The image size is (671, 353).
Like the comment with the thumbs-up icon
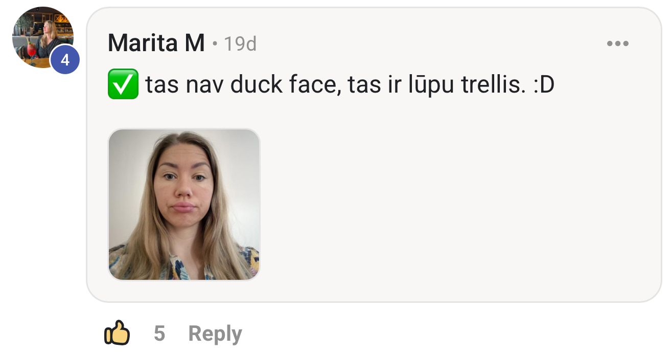click(x=117, y=334)
